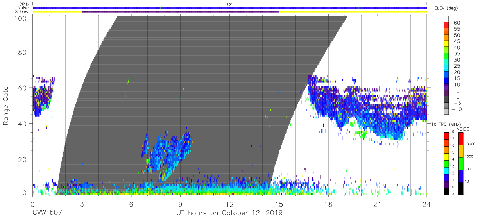The width and height of the screenshot is (480, 221).
Task: Click the 'NOISE' legend title
Action: pyautogui.click(x=462, y=129)
